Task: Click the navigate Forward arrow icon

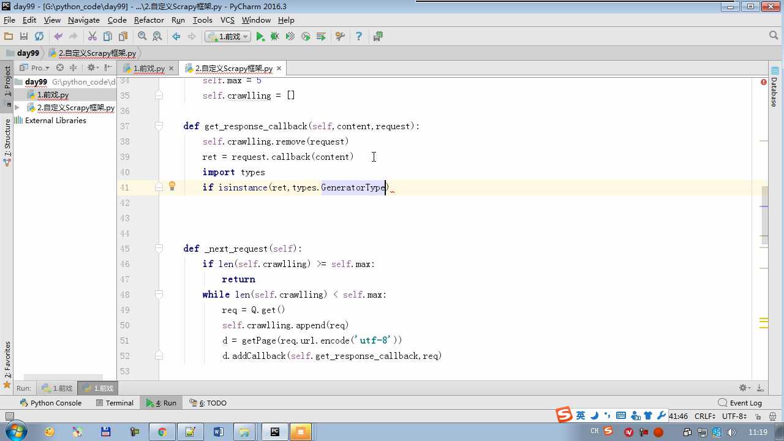Action: click(x=192, y=37)
